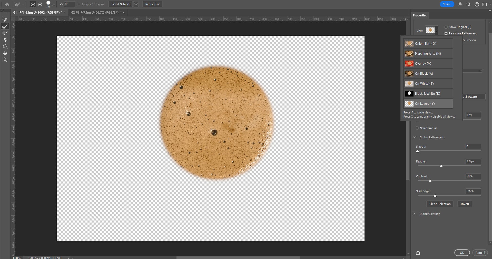
Task: Click the brush angle input field
Action: (69, 4)
